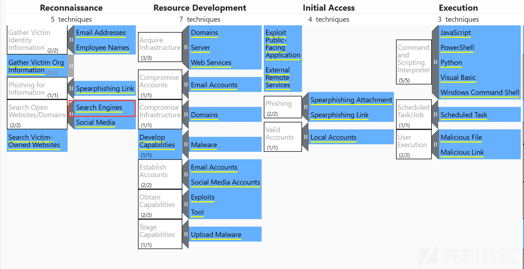Select the Command and Scripting Interpreter technique

(414, 62)
